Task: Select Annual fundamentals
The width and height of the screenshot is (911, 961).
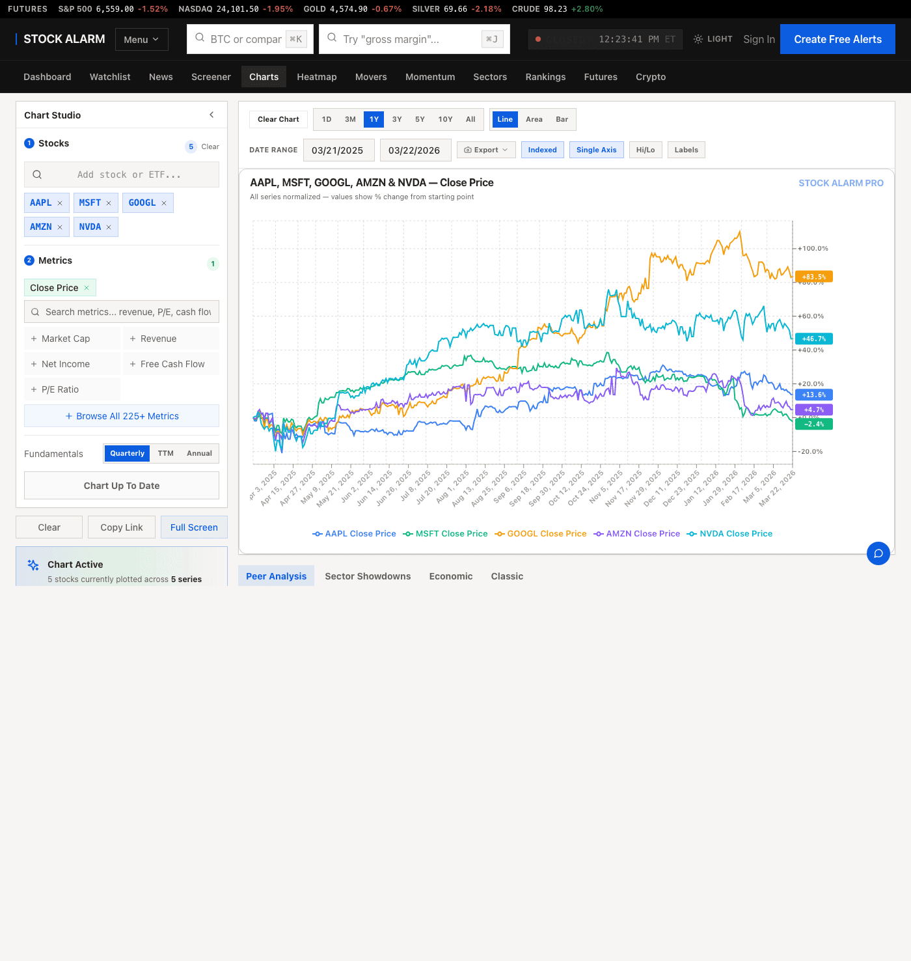Action: pos(199,453)
